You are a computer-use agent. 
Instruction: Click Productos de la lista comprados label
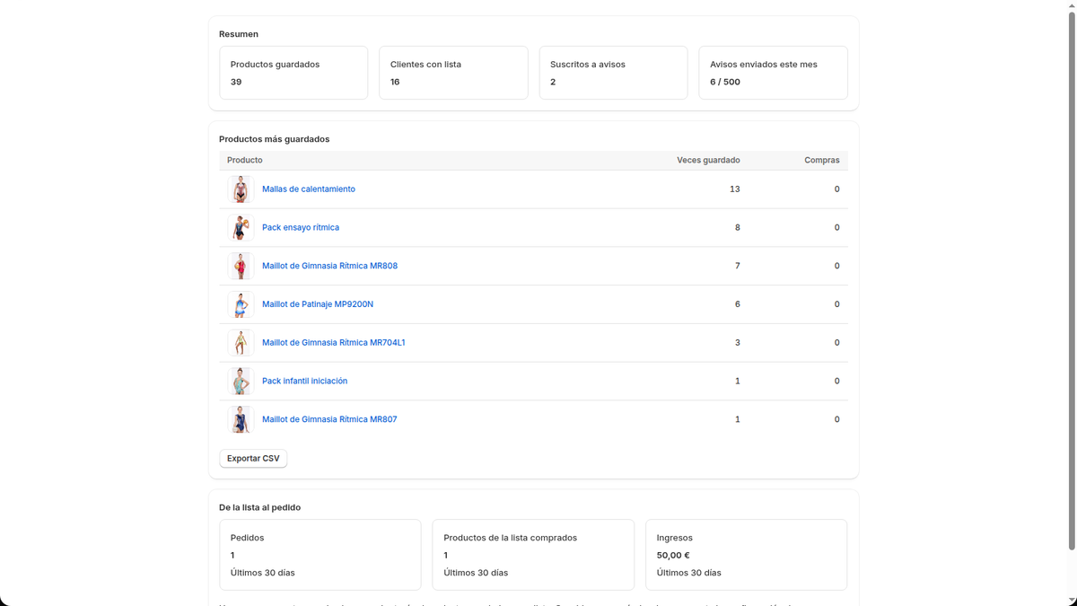pyautogui.click(x=511, y=538)
